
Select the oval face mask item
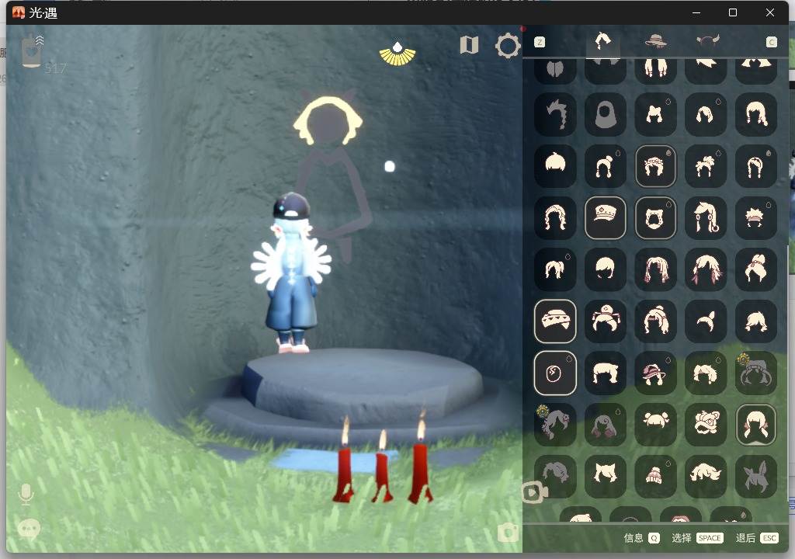tap(555, 373)
